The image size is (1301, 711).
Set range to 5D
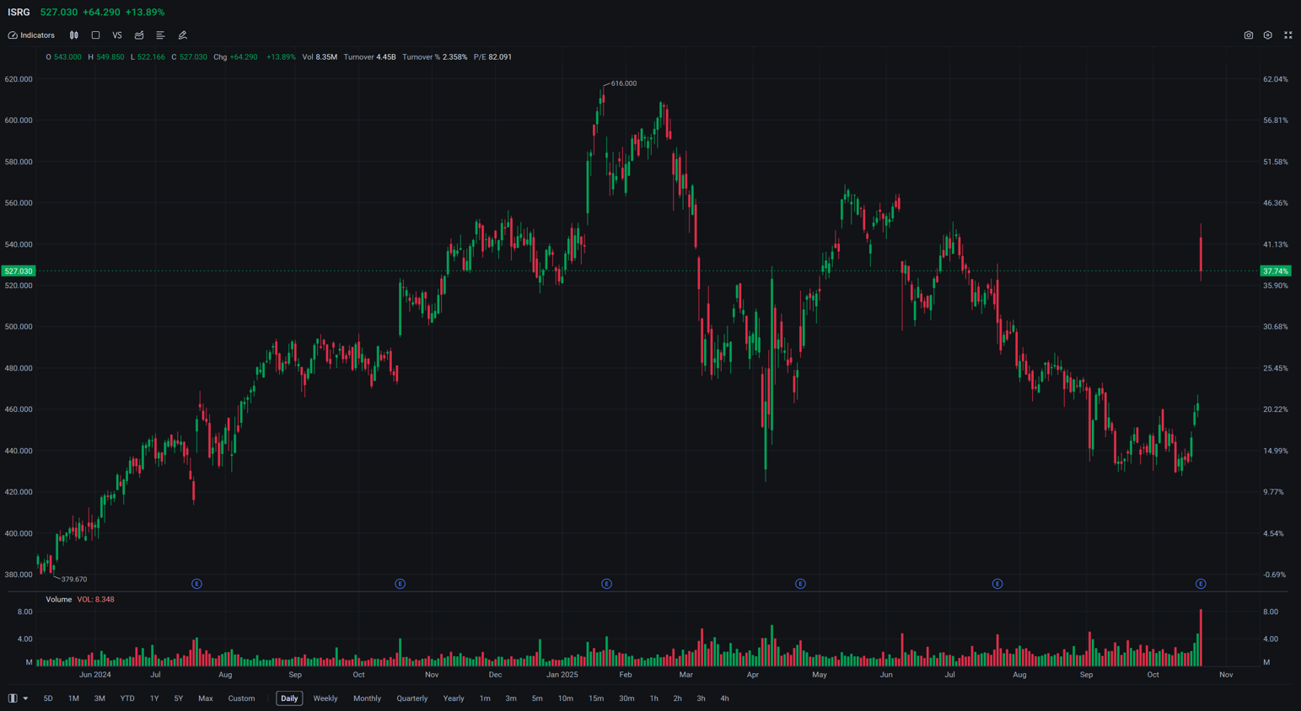pos(48,698)
